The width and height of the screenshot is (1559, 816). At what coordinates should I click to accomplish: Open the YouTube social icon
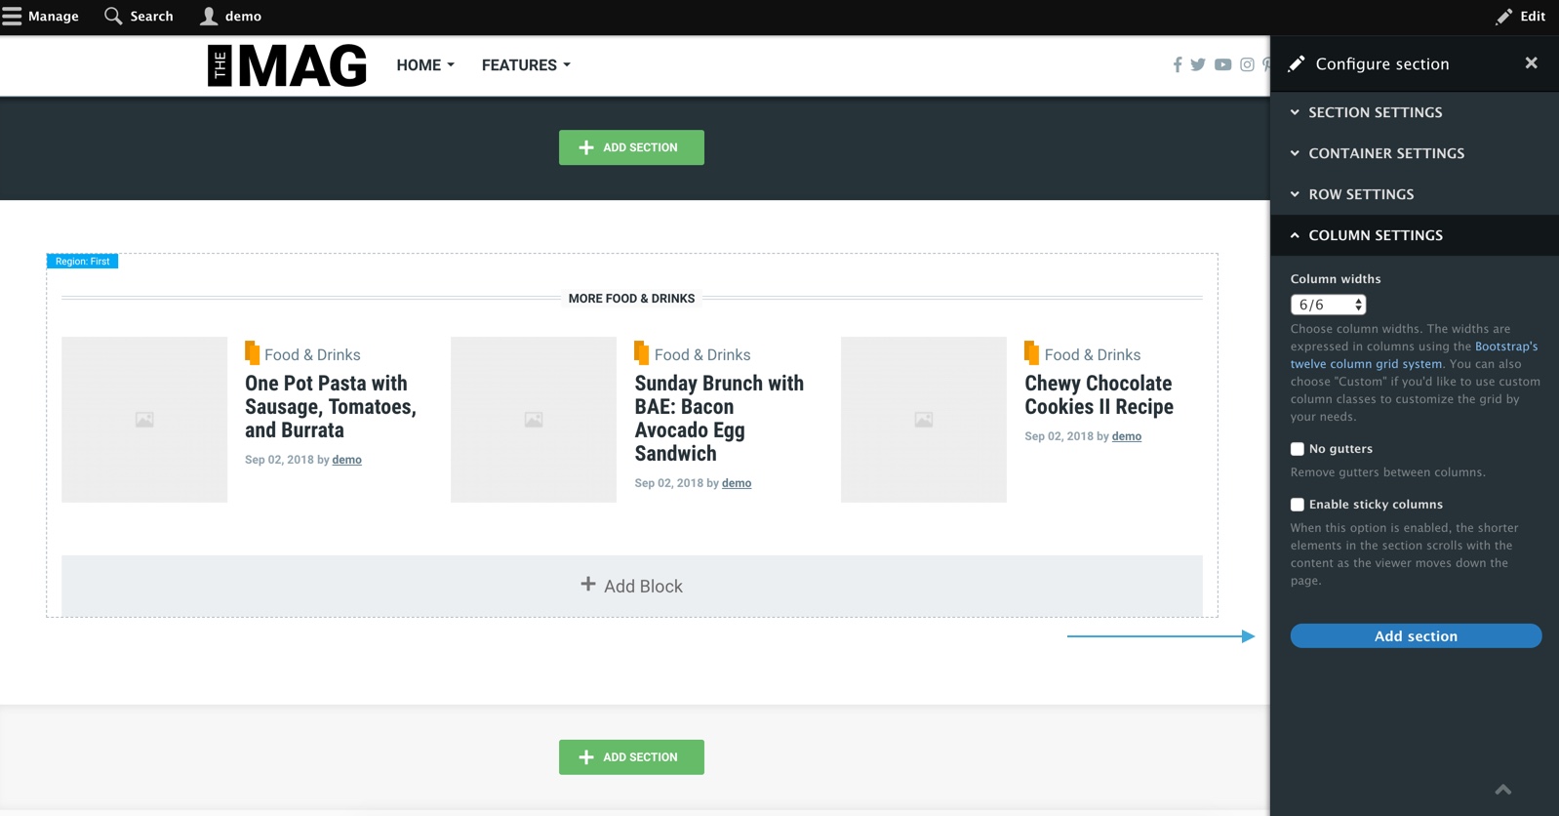click(1222, 64)
